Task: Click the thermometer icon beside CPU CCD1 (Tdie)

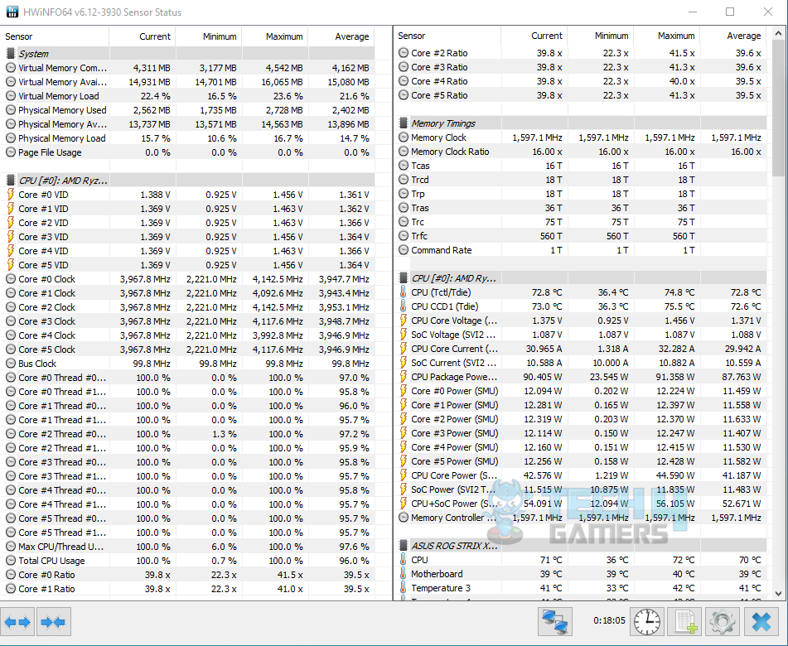Action: (x=403, y=306)
